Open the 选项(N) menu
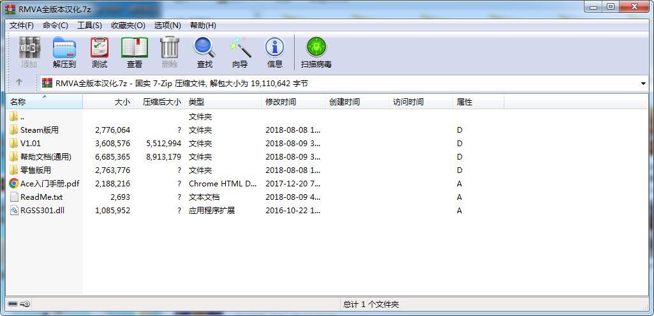This screenshot has height=316, width=654. (167, 26)
